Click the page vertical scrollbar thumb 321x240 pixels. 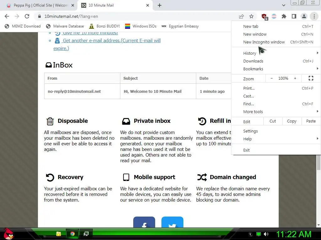click(x=318, y=162)
